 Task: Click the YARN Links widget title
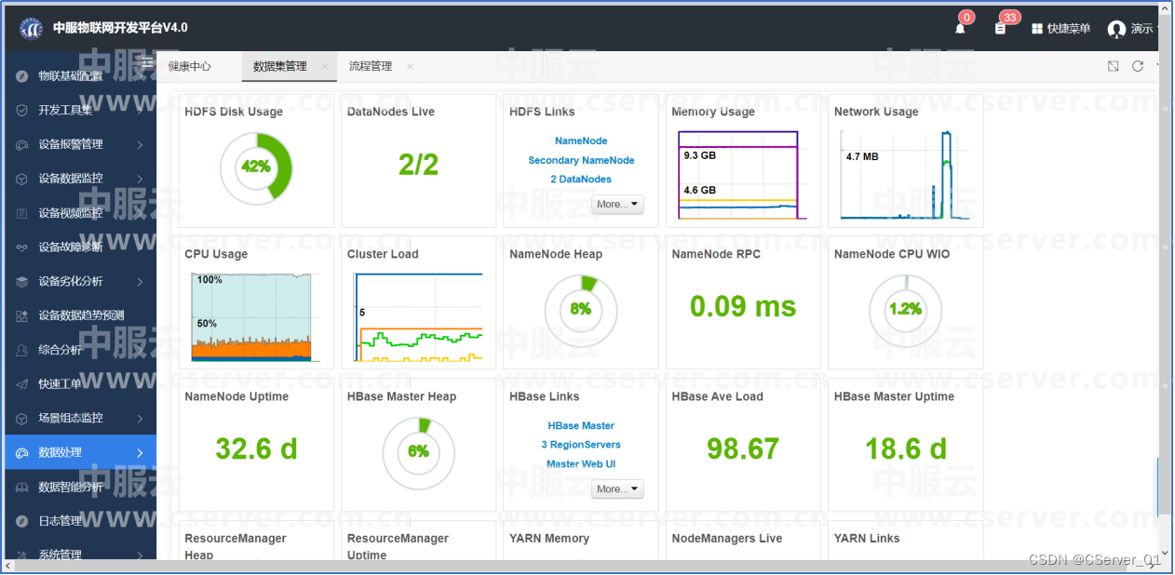coord(867,539)
